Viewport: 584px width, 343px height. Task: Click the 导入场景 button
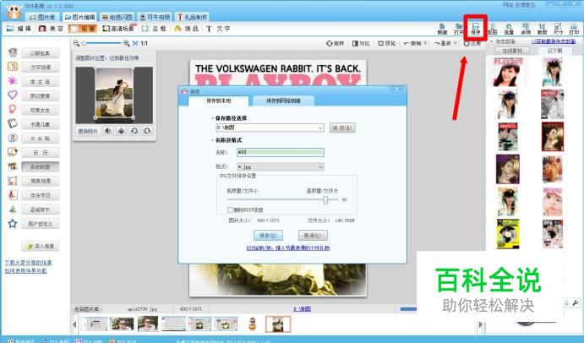(x=41, y=246)
